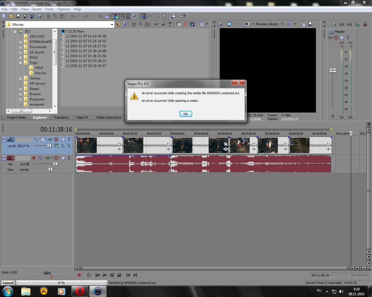Mute the Master bus

pyautogui.click(x=342, y=37)
